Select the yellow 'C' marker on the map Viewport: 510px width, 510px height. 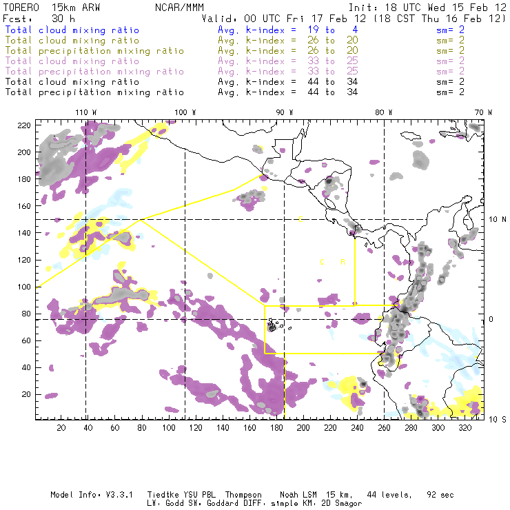click(322, 262)
